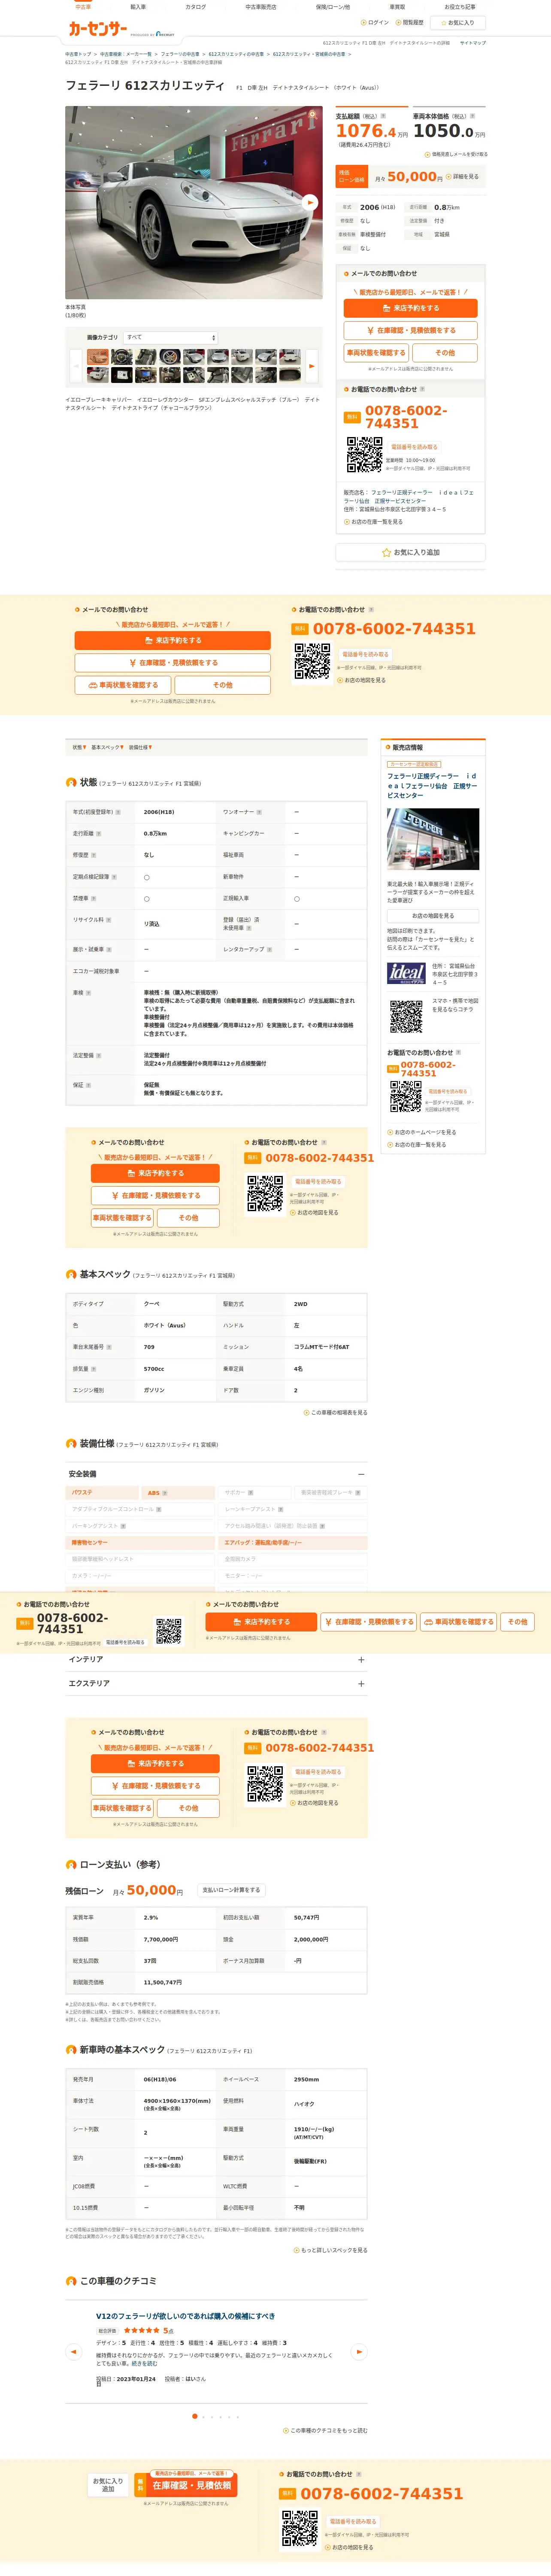Screen dimensions: 551x2576
Task: Click この車種の相場表を見る link
Action: click(336, 1413)
